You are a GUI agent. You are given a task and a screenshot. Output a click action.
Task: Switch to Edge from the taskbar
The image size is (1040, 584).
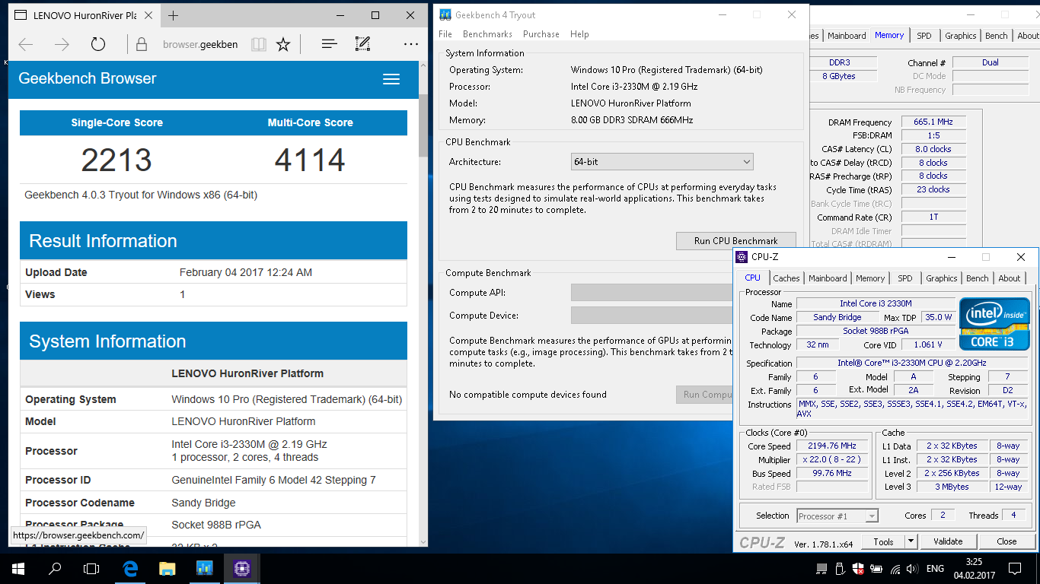pyautogui.click(x=130, y=568)
